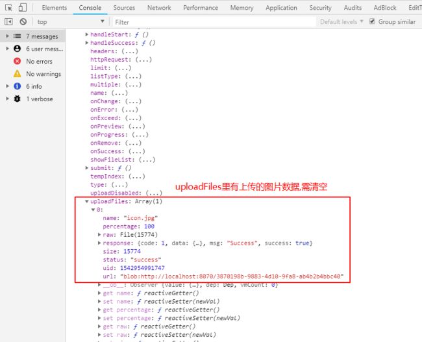Screen dimensions: 422x342
Task: Expand the raw File(15774) entry
Action: coord(99,235)
